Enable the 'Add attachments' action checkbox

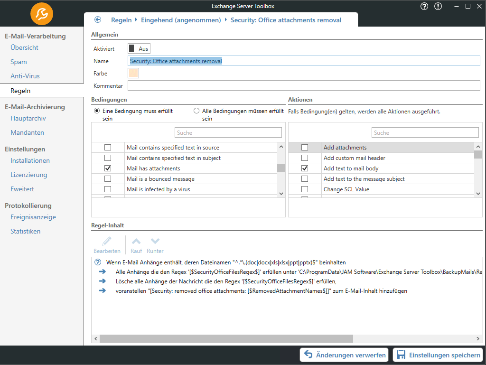(x=305, y=148)
